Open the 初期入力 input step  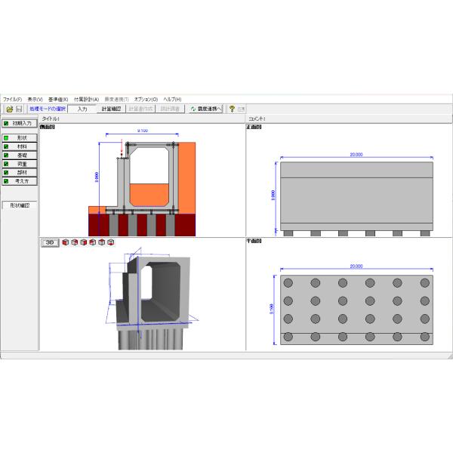[x=20, y=123]
